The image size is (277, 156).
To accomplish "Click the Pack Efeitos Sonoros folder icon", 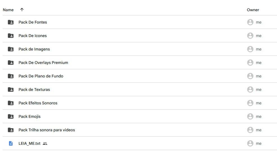I will tap(11, 103).
